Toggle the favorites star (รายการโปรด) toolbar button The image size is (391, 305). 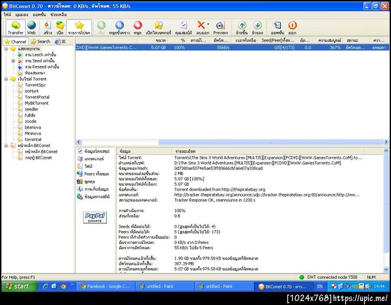pyautogui.click(x=79, y=27)
